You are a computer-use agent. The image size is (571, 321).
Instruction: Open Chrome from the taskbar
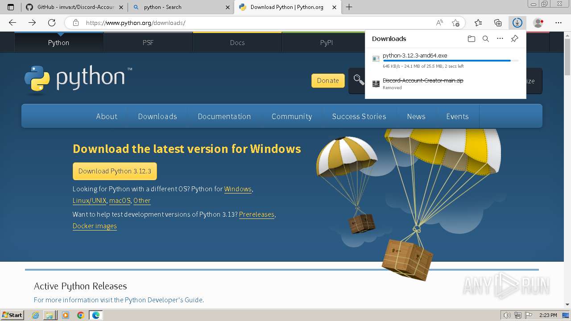tap(80, 315)
